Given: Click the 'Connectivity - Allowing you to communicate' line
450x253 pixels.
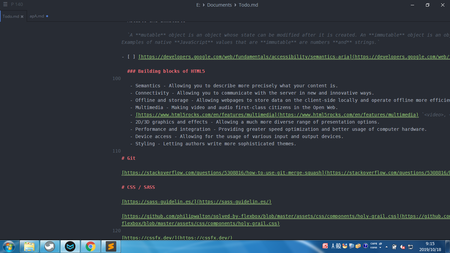Looking at the screenshot, I should coord(252,93).
